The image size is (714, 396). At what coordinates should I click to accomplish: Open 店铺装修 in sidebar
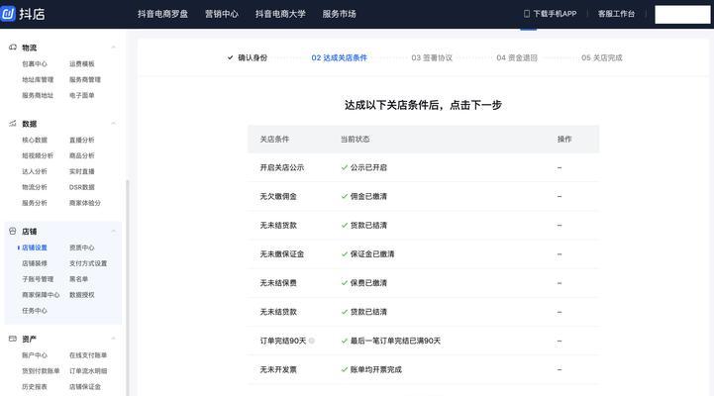tap(35, 263)
